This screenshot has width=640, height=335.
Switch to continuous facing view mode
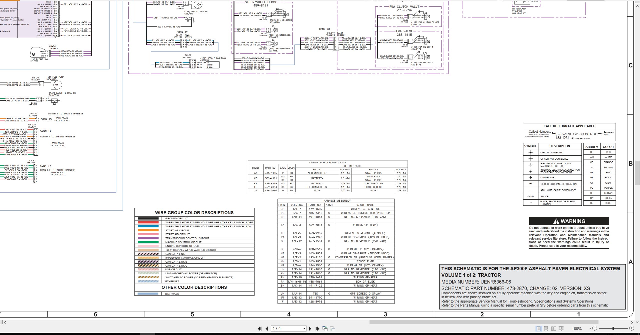coord(561,329)
